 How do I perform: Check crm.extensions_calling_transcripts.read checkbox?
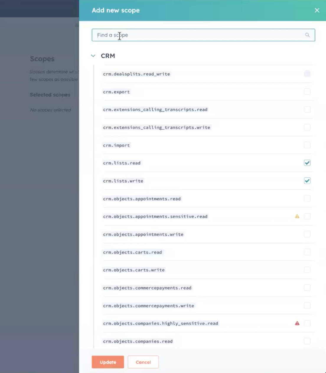tap(307, 109)
